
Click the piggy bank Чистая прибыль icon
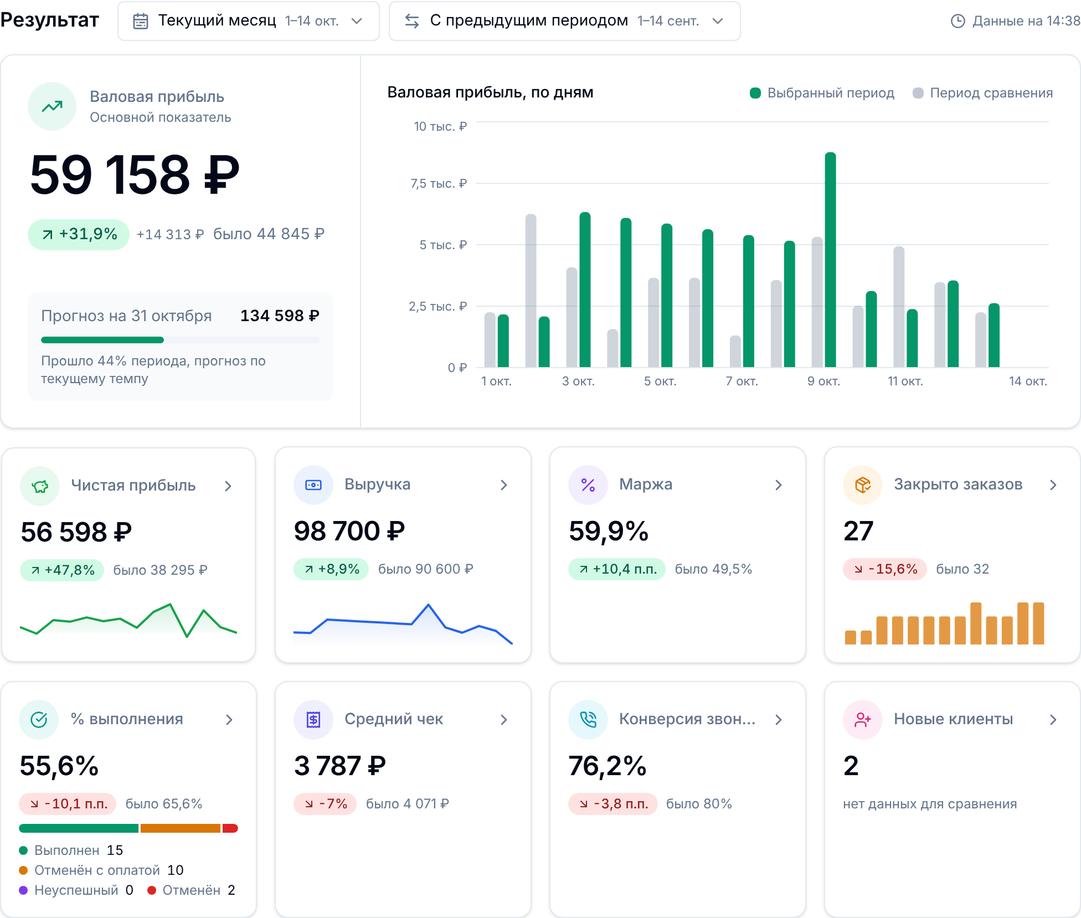click(x=40, y=486)
